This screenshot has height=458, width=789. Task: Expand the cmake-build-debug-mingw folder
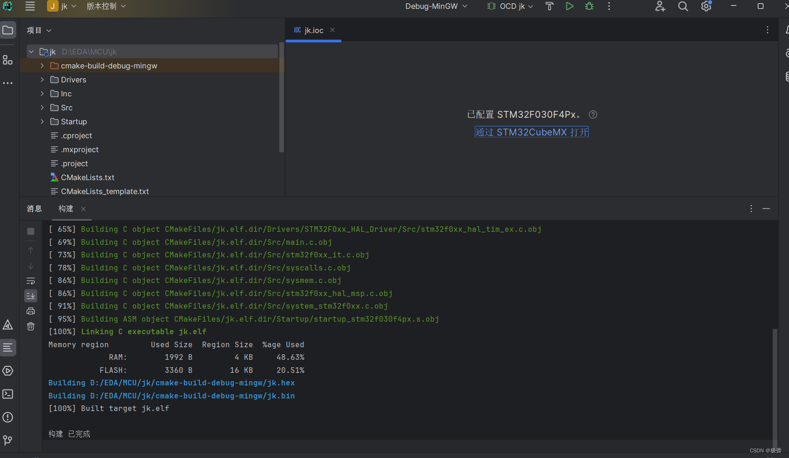click(42, 66)
